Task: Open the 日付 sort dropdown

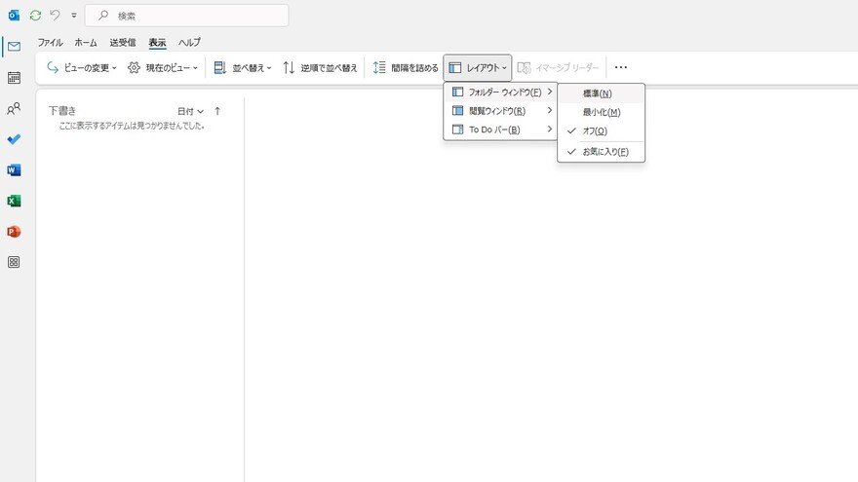Action: (190, 111)
